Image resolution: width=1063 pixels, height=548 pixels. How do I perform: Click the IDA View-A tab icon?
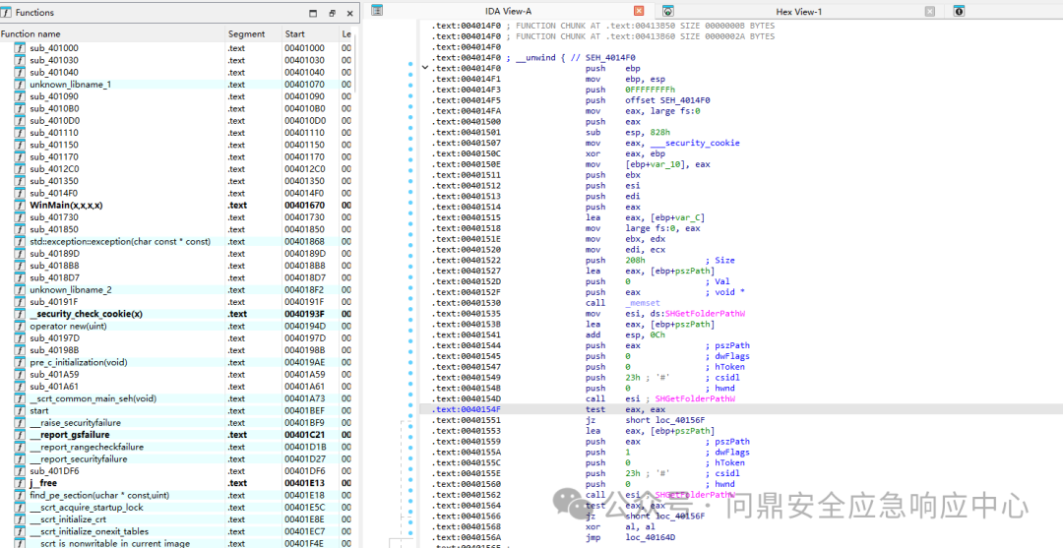coord(378,11)
